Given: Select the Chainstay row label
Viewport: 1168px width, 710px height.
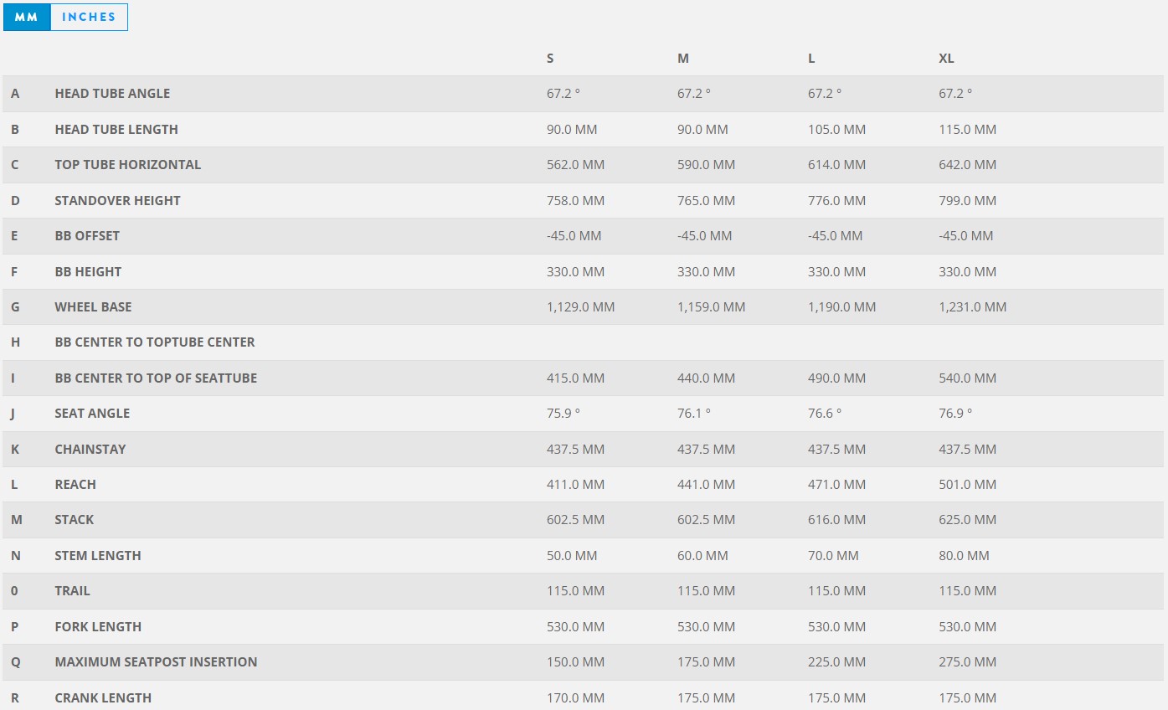Looking at the screenshot, I should (x=90, y=450).
